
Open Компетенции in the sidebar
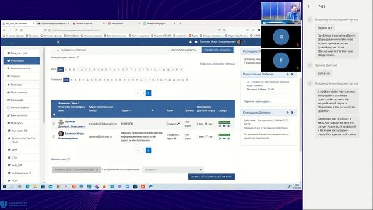point(22,68)
